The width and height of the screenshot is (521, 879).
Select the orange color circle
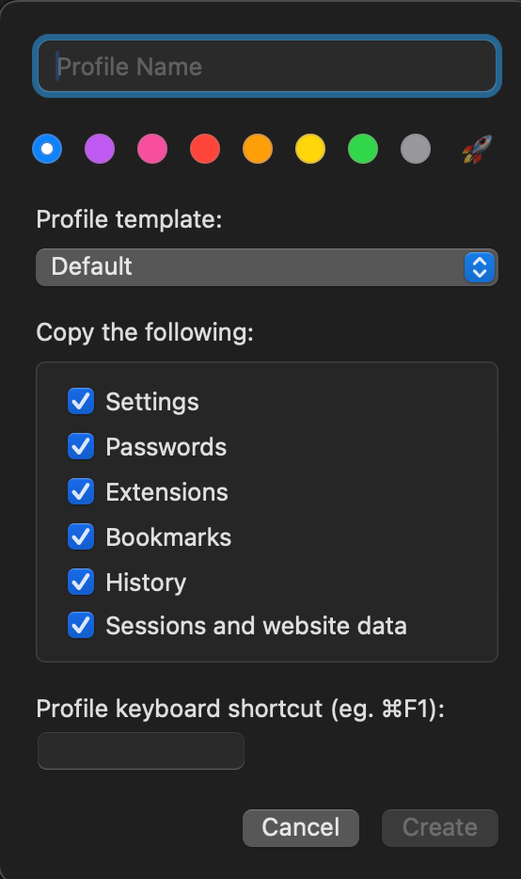(258, 149)
